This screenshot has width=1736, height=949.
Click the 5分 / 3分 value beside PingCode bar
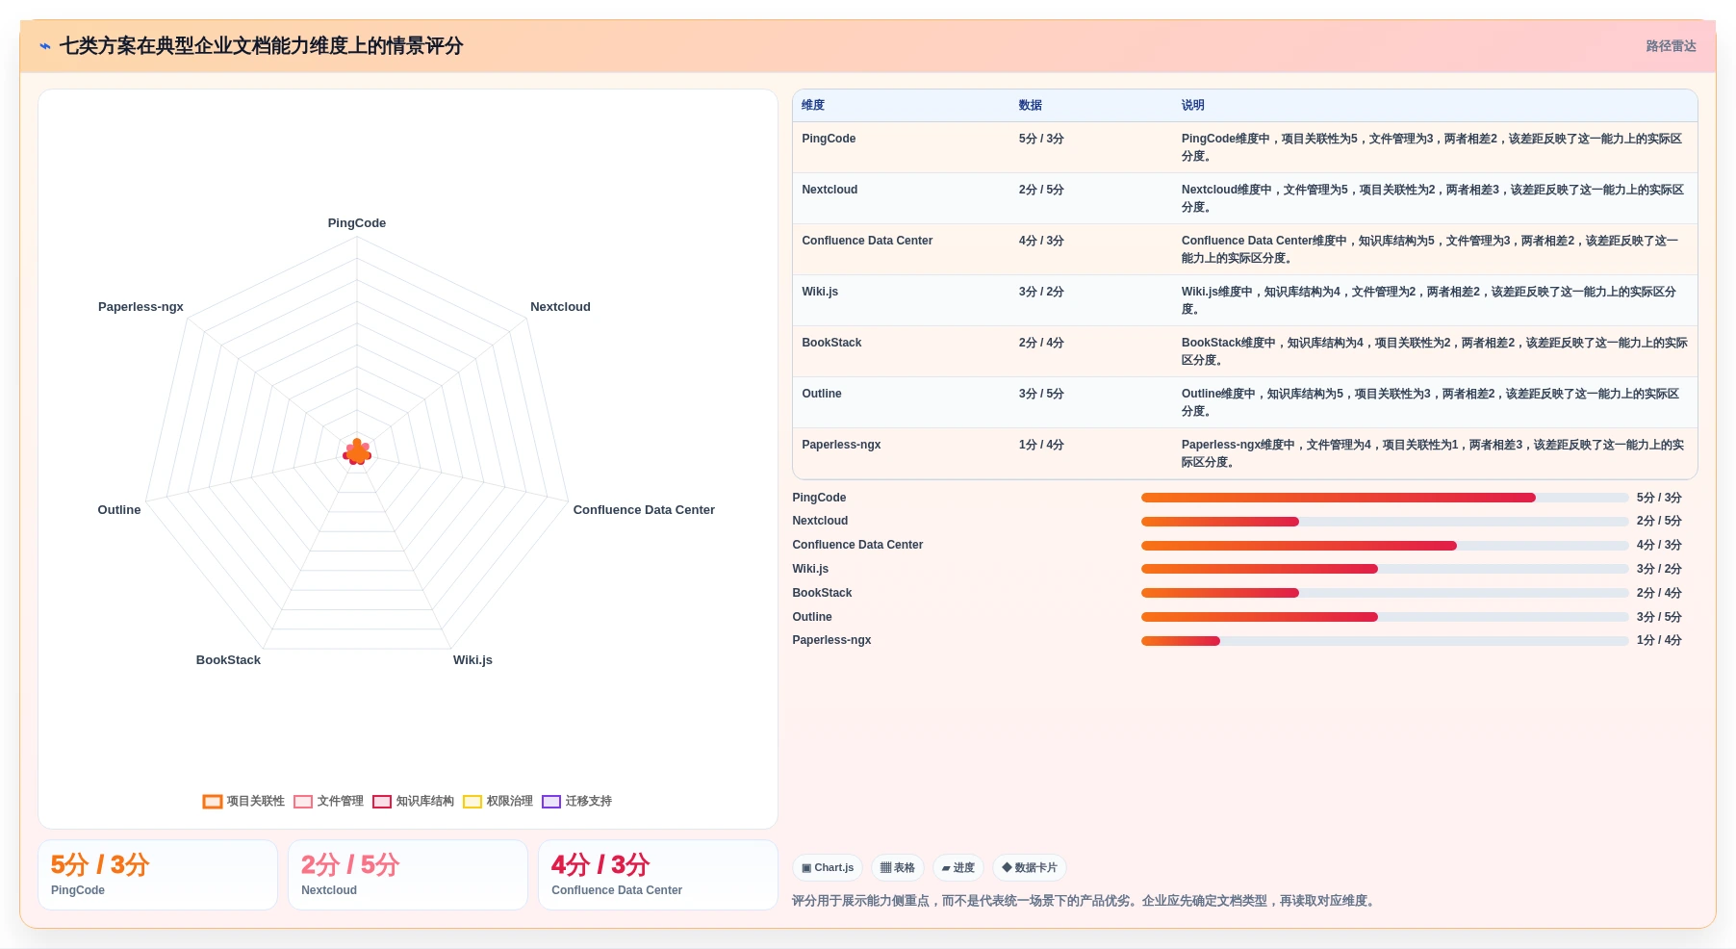(x=1659, y=498)
